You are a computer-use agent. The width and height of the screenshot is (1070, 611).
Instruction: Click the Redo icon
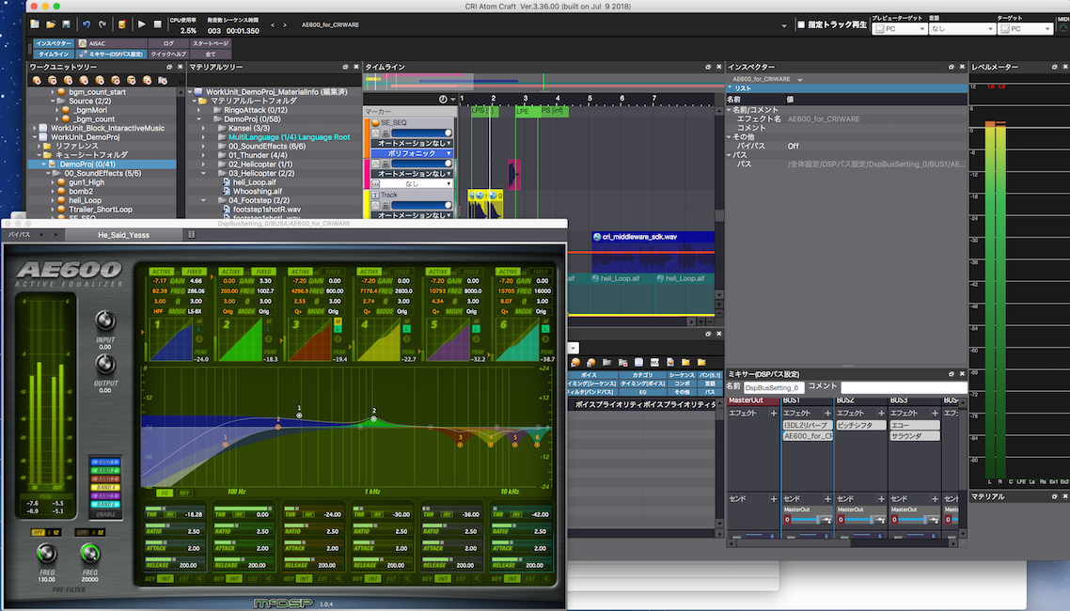tap(102, 24)
